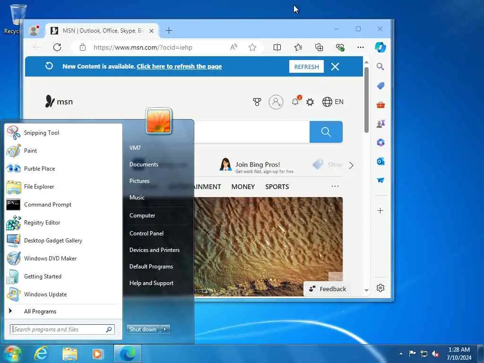This screenshot has height=363, width=484.
Task: Open Edge sidebar Shopping tag
Action: click(x=380, y=86)
